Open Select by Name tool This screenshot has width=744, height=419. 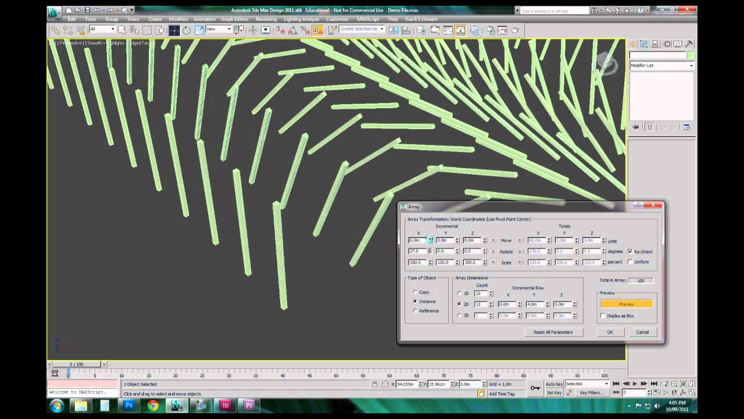click(134, 30)
